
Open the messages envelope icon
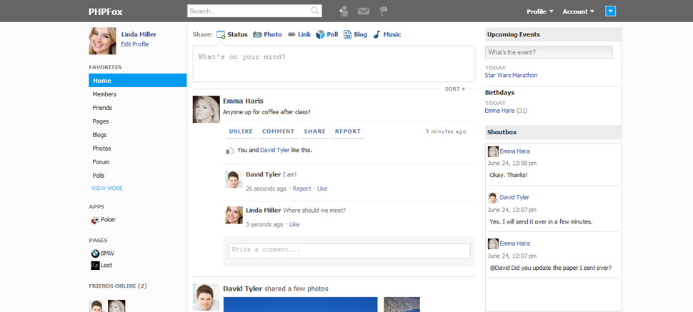click(364, 11)
